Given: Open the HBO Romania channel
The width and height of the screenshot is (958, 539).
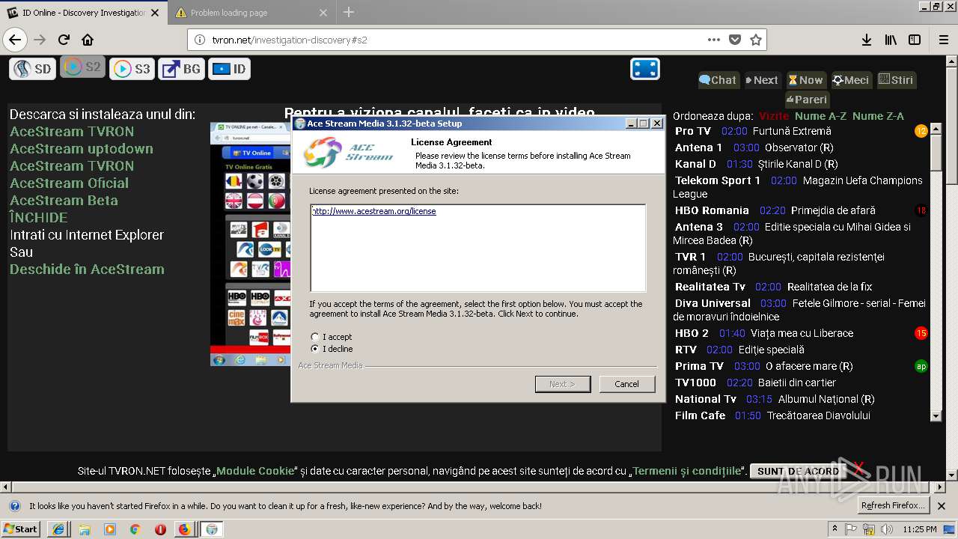Looking at the screenshot, I should [x=712, y=210].
